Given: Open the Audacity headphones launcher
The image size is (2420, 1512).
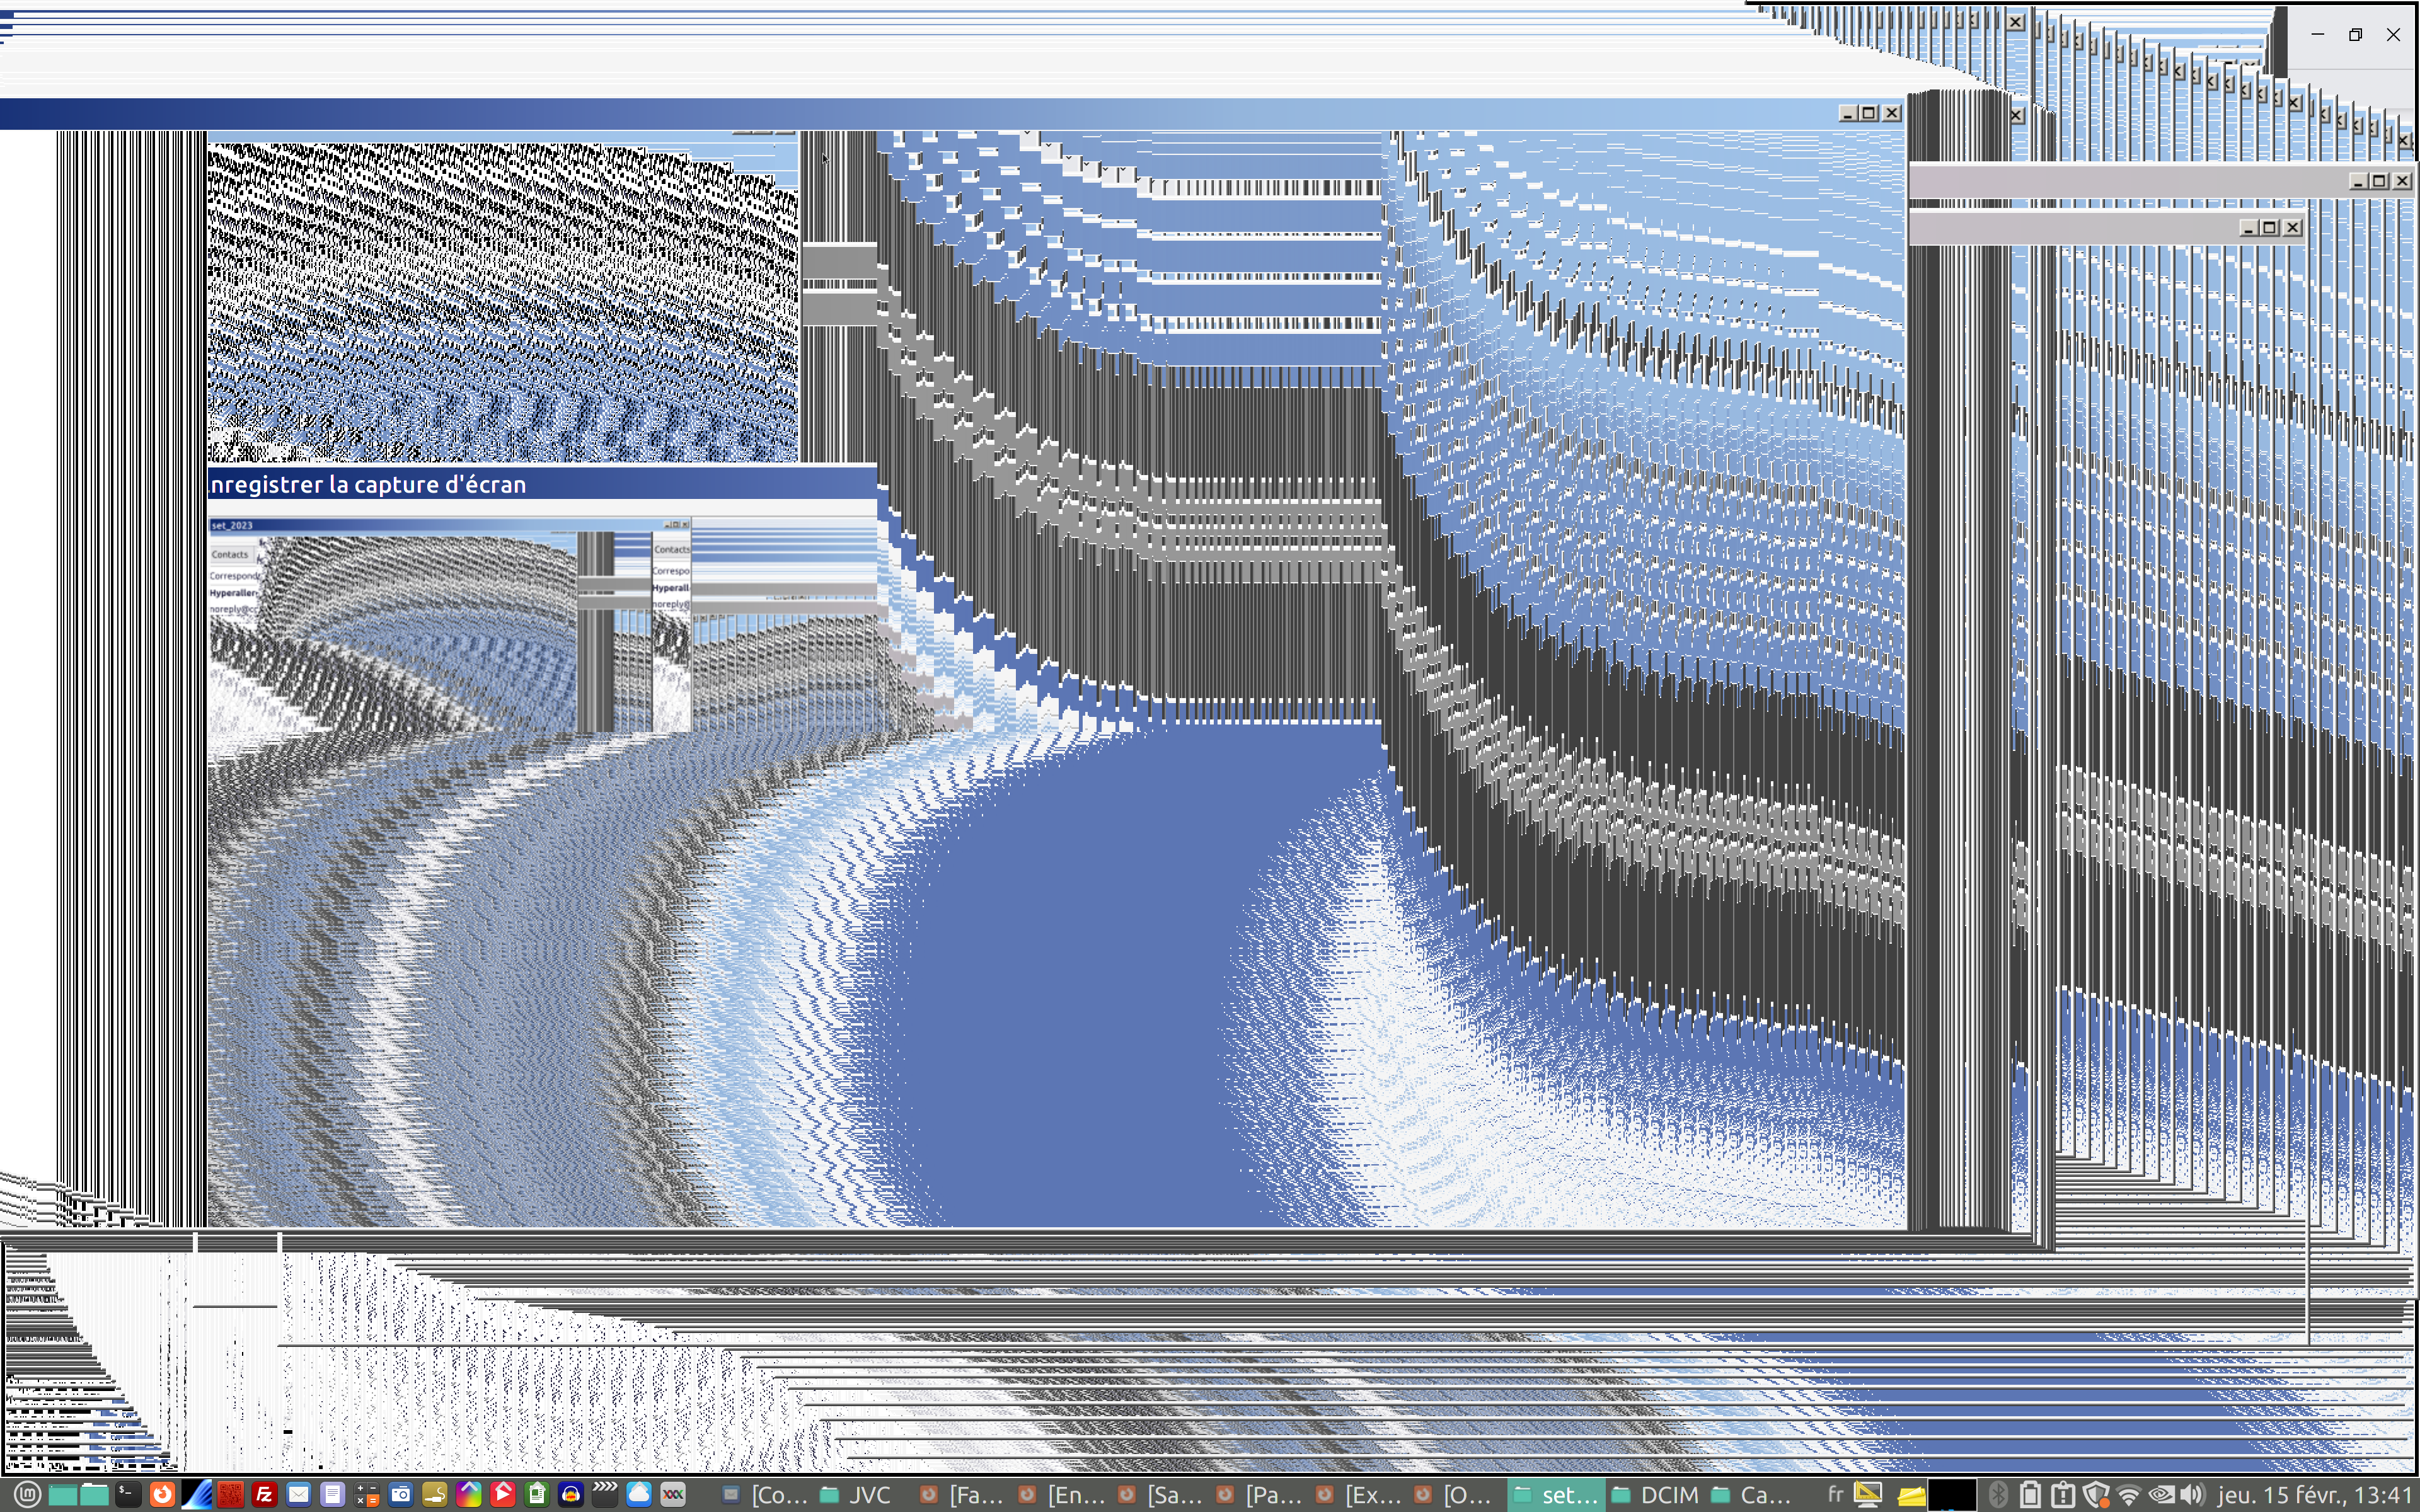Looking at the screenshot, I should pyautogui.click(x=571, y=1495).
